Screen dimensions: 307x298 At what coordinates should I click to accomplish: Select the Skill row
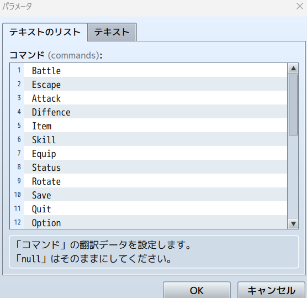tap(148, 139)
